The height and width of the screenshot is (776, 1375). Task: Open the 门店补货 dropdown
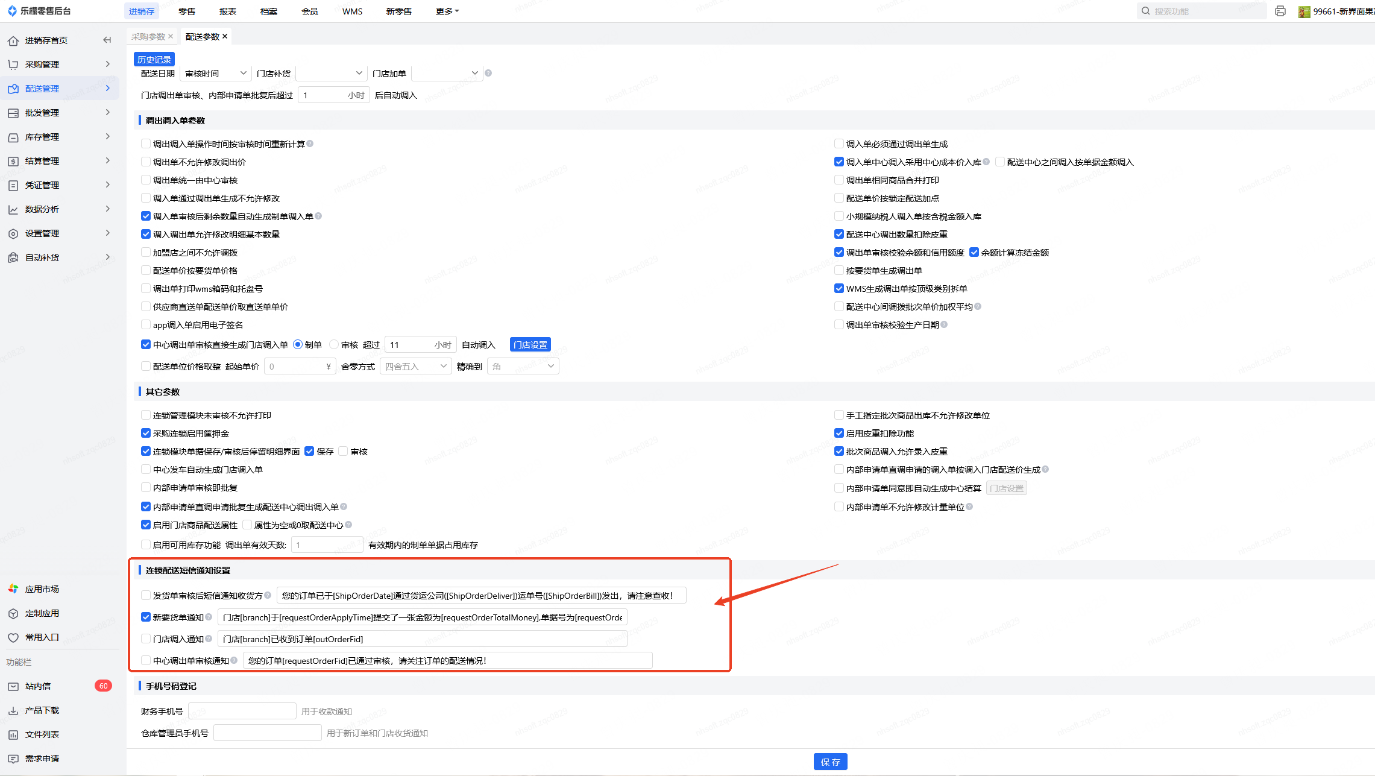(x=331, y=74)
